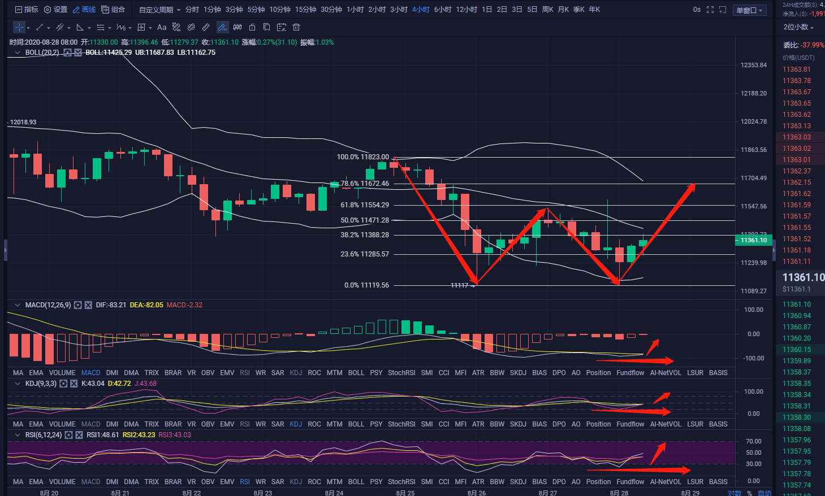Click the candlestick style icon in toolbar
Viewport: 825px width, 496px height.
click(x=237, y=27)
